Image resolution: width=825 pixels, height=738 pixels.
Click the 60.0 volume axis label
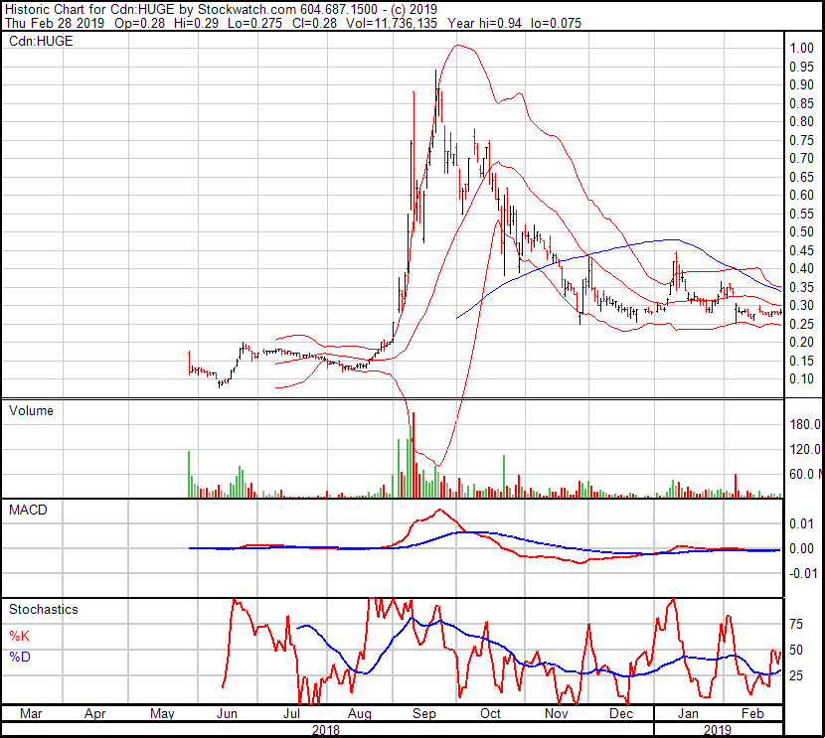tap(805, 474)
